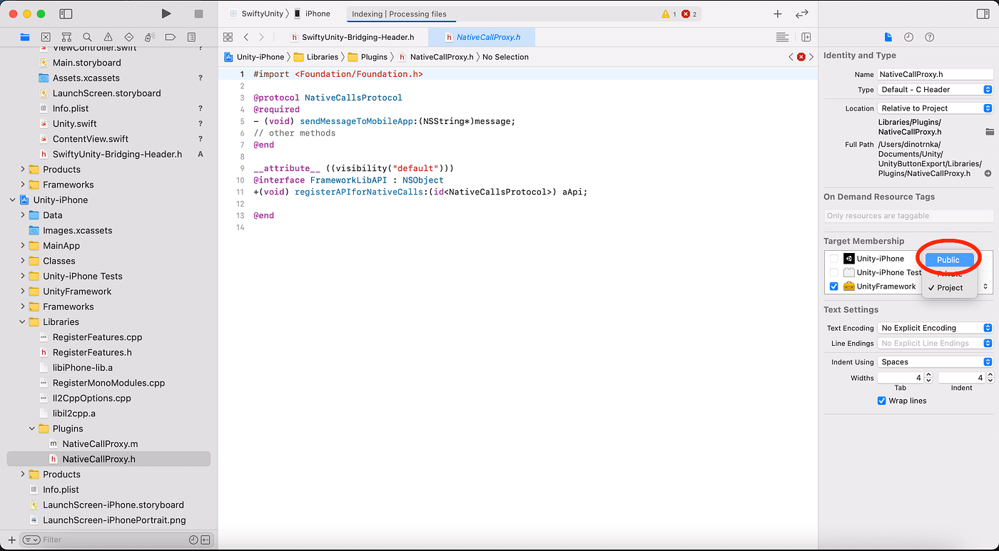The width and height of the screenshot is (999, 551).
Task: Add an editor pane on the right
Action: pos(806,37)
